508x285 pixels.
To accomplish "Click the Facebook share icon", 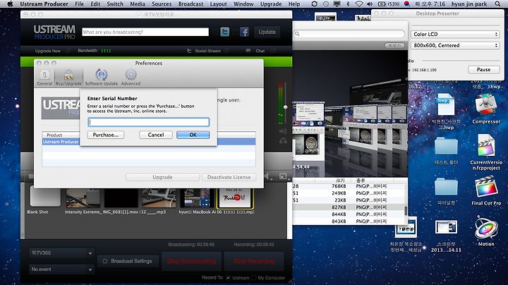I will (x=244, y=32).
